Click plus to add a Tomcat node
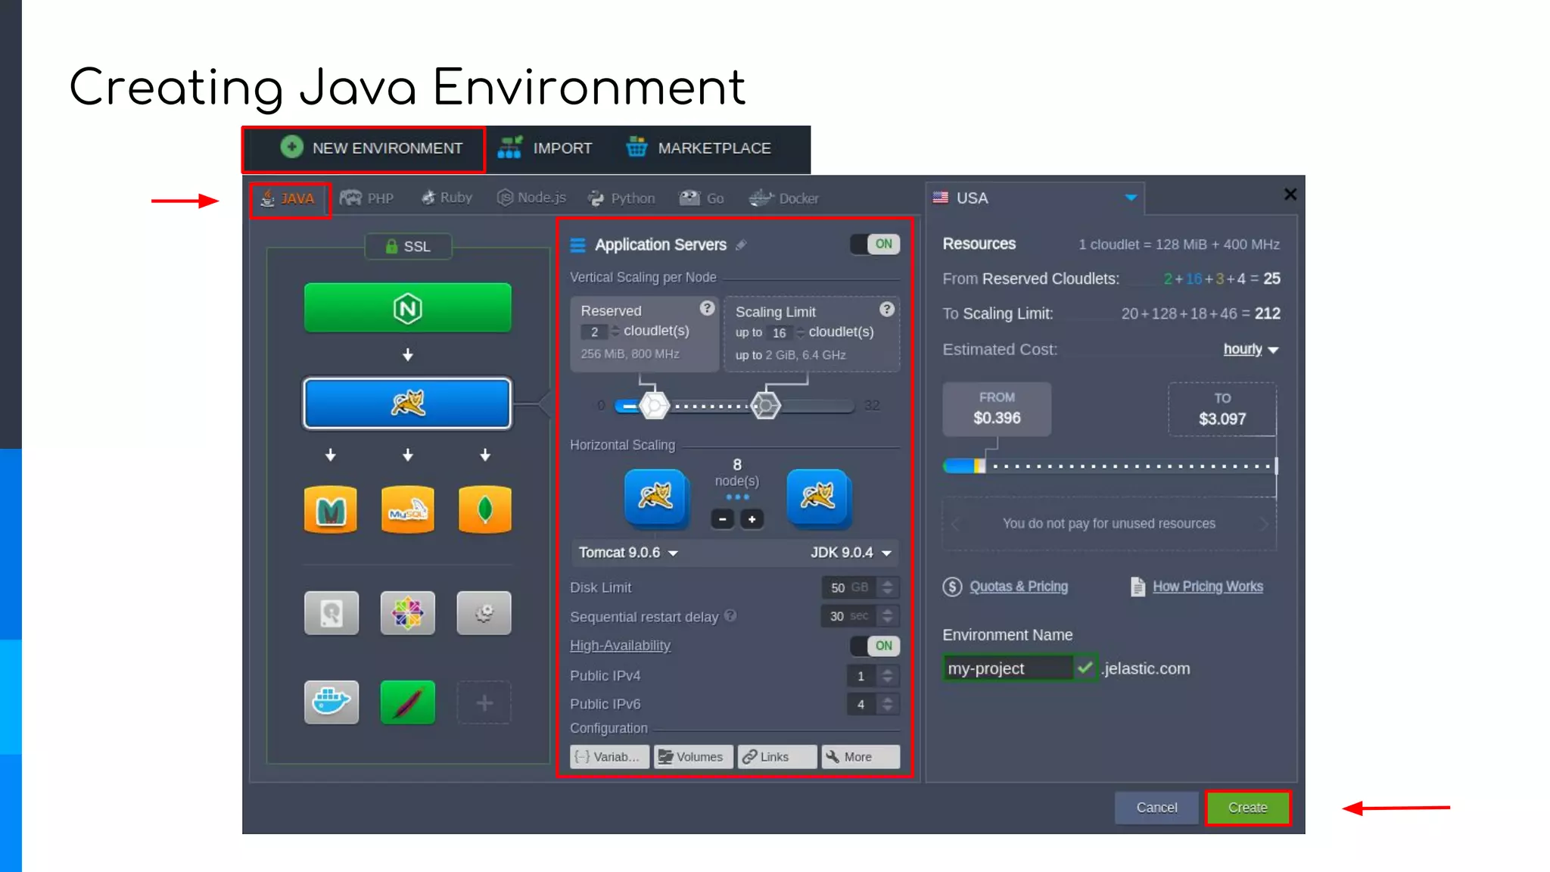 [x=752, y=519]
